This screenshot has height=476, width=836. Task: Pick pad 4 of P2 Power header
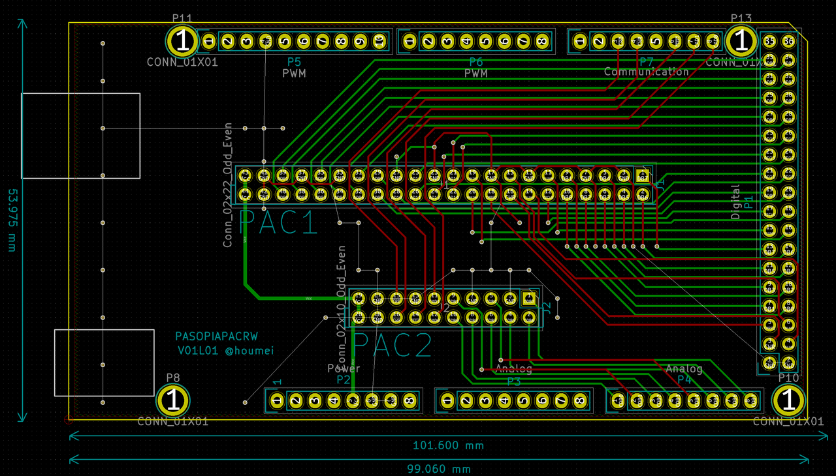point(333,400)
